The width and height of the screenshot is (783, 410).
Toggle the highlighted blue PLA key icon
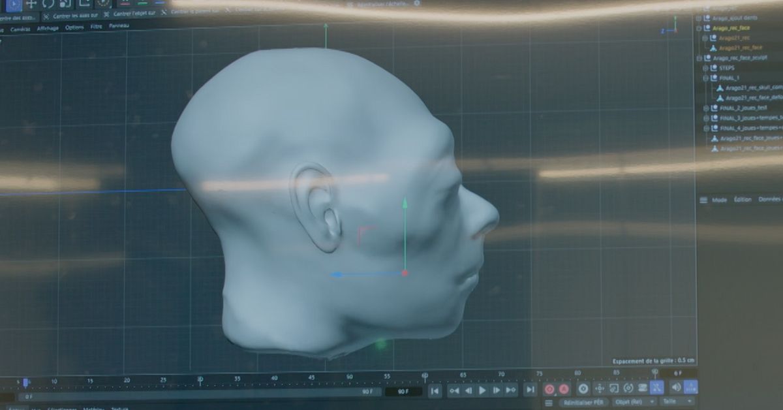click(657, 388)
